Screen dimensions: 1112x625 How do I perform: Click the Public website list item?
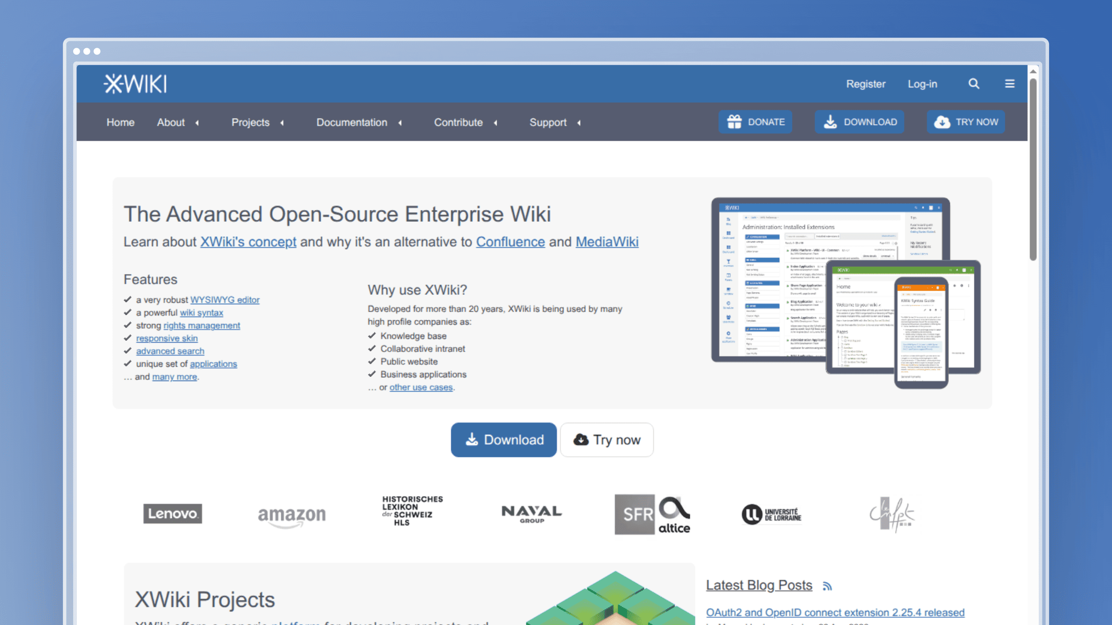coord(409,362)
